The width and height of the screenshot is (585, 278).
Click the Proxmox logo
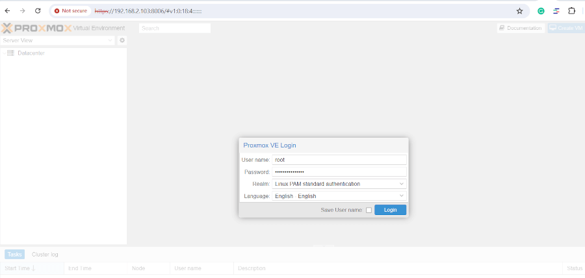tap(36, 28)
